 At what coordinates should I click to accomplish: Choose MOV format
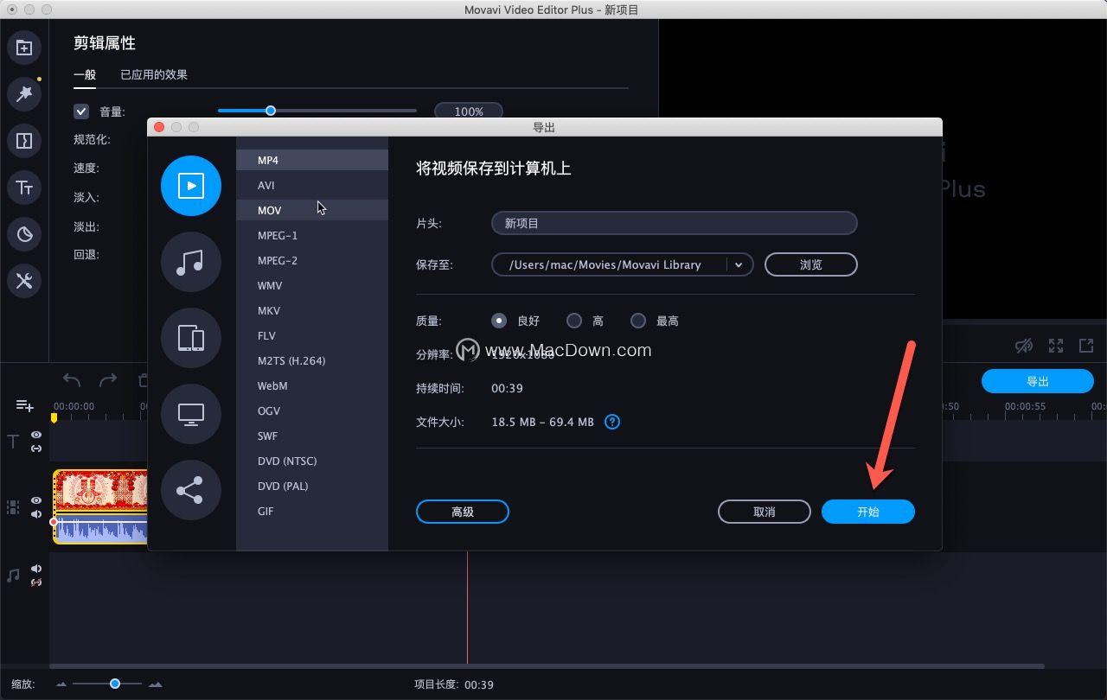(x=312, y=210)
